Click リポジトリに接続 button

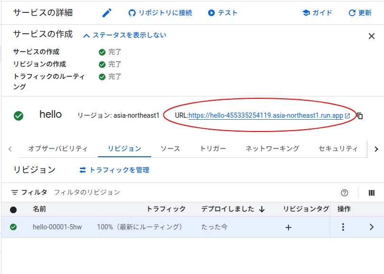tap(160, 13)
